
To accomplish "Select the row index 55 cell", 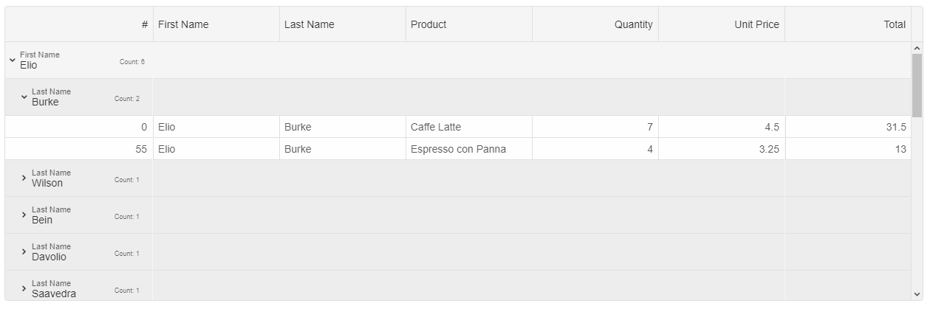I will tap(79, 149).
